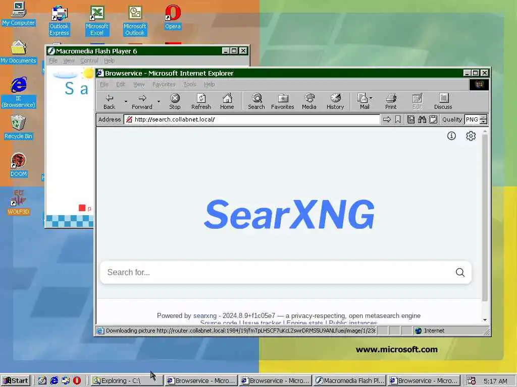Screen dimensions: 517x387
Task: Select the WOLF3D desktop icon
Action: coord(19,203)
